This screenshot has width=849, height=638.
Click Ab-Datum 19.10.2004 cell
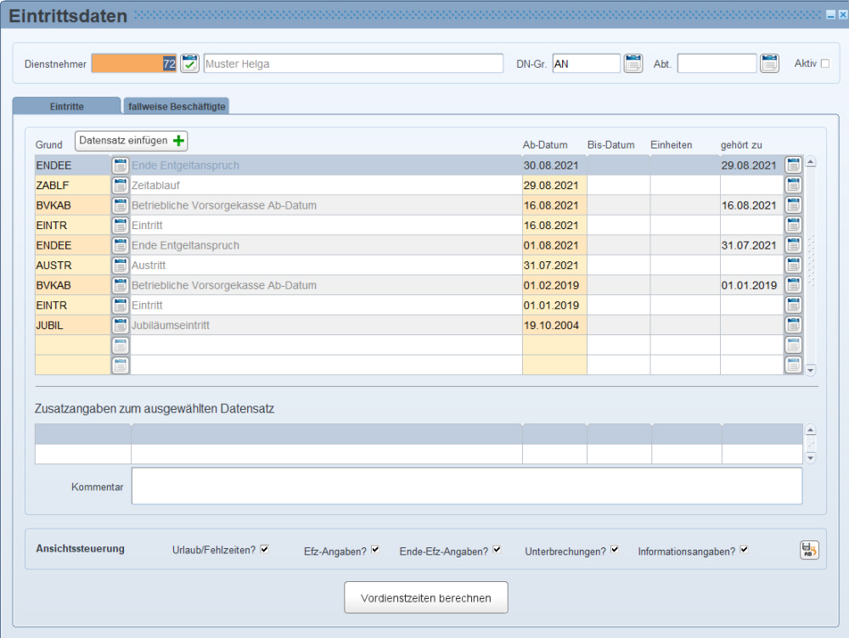coord(554,325)
